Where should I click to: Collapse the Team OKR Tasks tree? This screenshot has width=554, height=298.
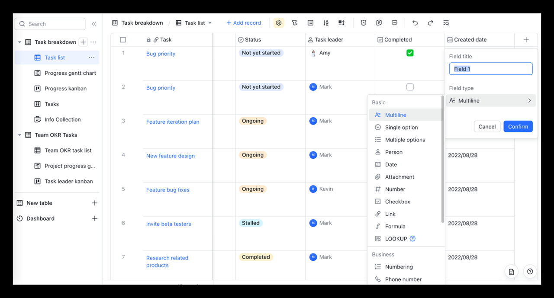point(19,135)
